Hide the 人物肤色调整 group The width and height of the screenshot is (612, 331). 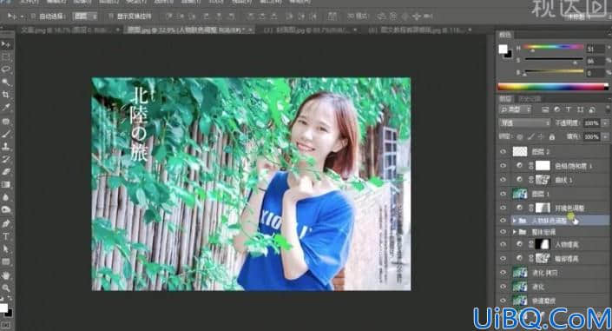(x=503, y=221)
